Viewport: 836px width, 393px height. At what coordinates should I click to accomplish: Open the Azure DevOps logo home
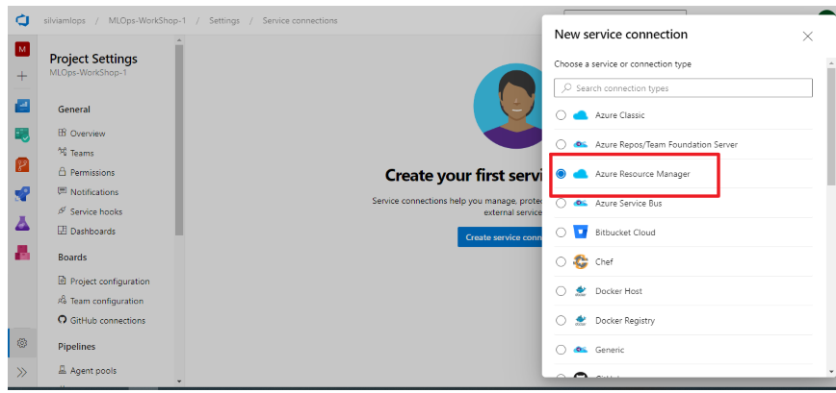point(22,21)
